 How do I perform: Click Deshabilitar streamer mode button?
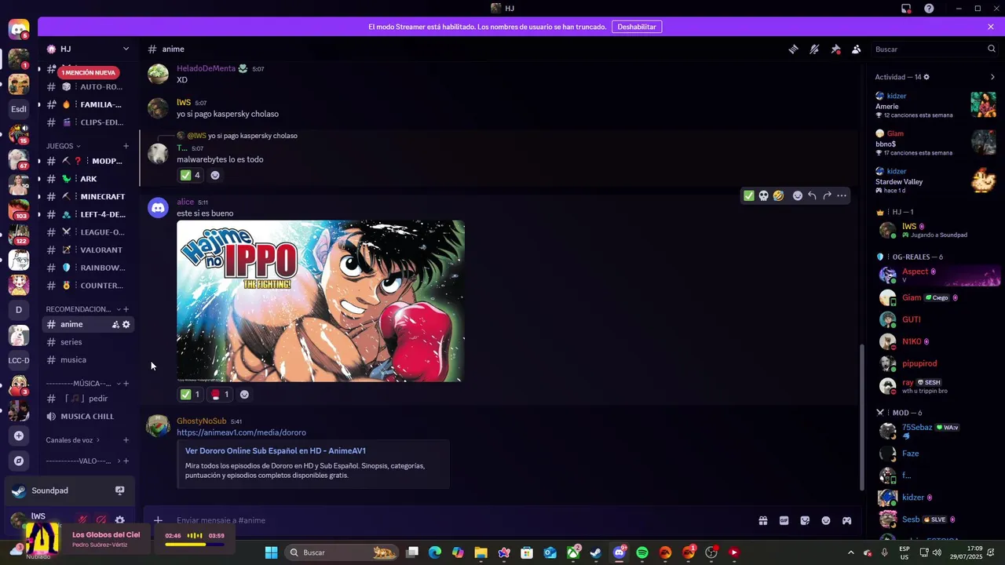point(636,27)
